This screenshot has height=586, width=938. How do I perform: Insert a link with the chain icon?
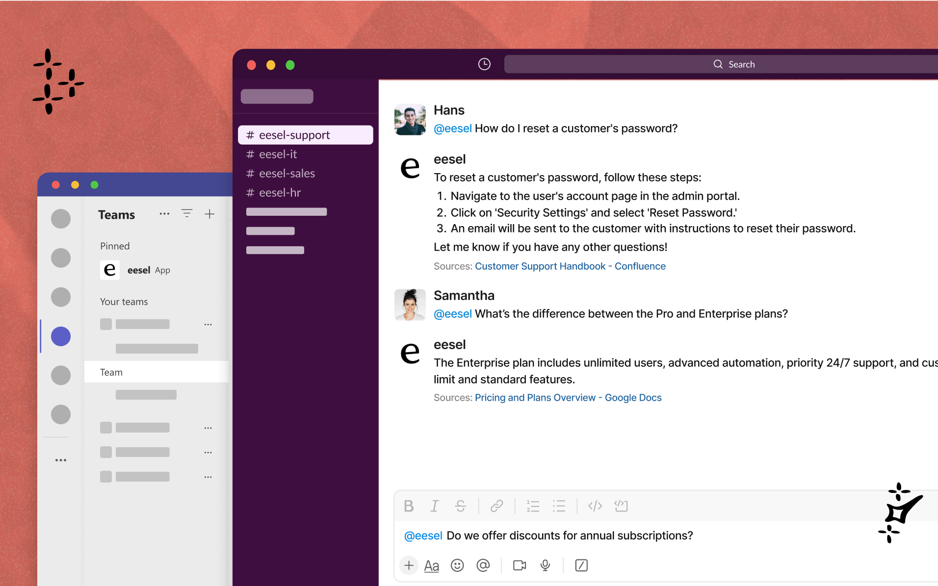(x=496, y=506)
